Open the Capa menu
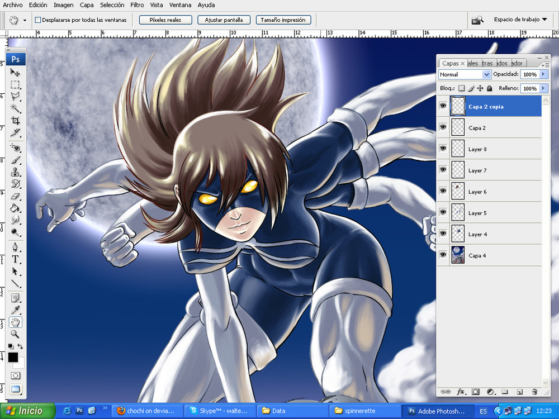Viewport: 559px width, 419px height. (87, 5)
